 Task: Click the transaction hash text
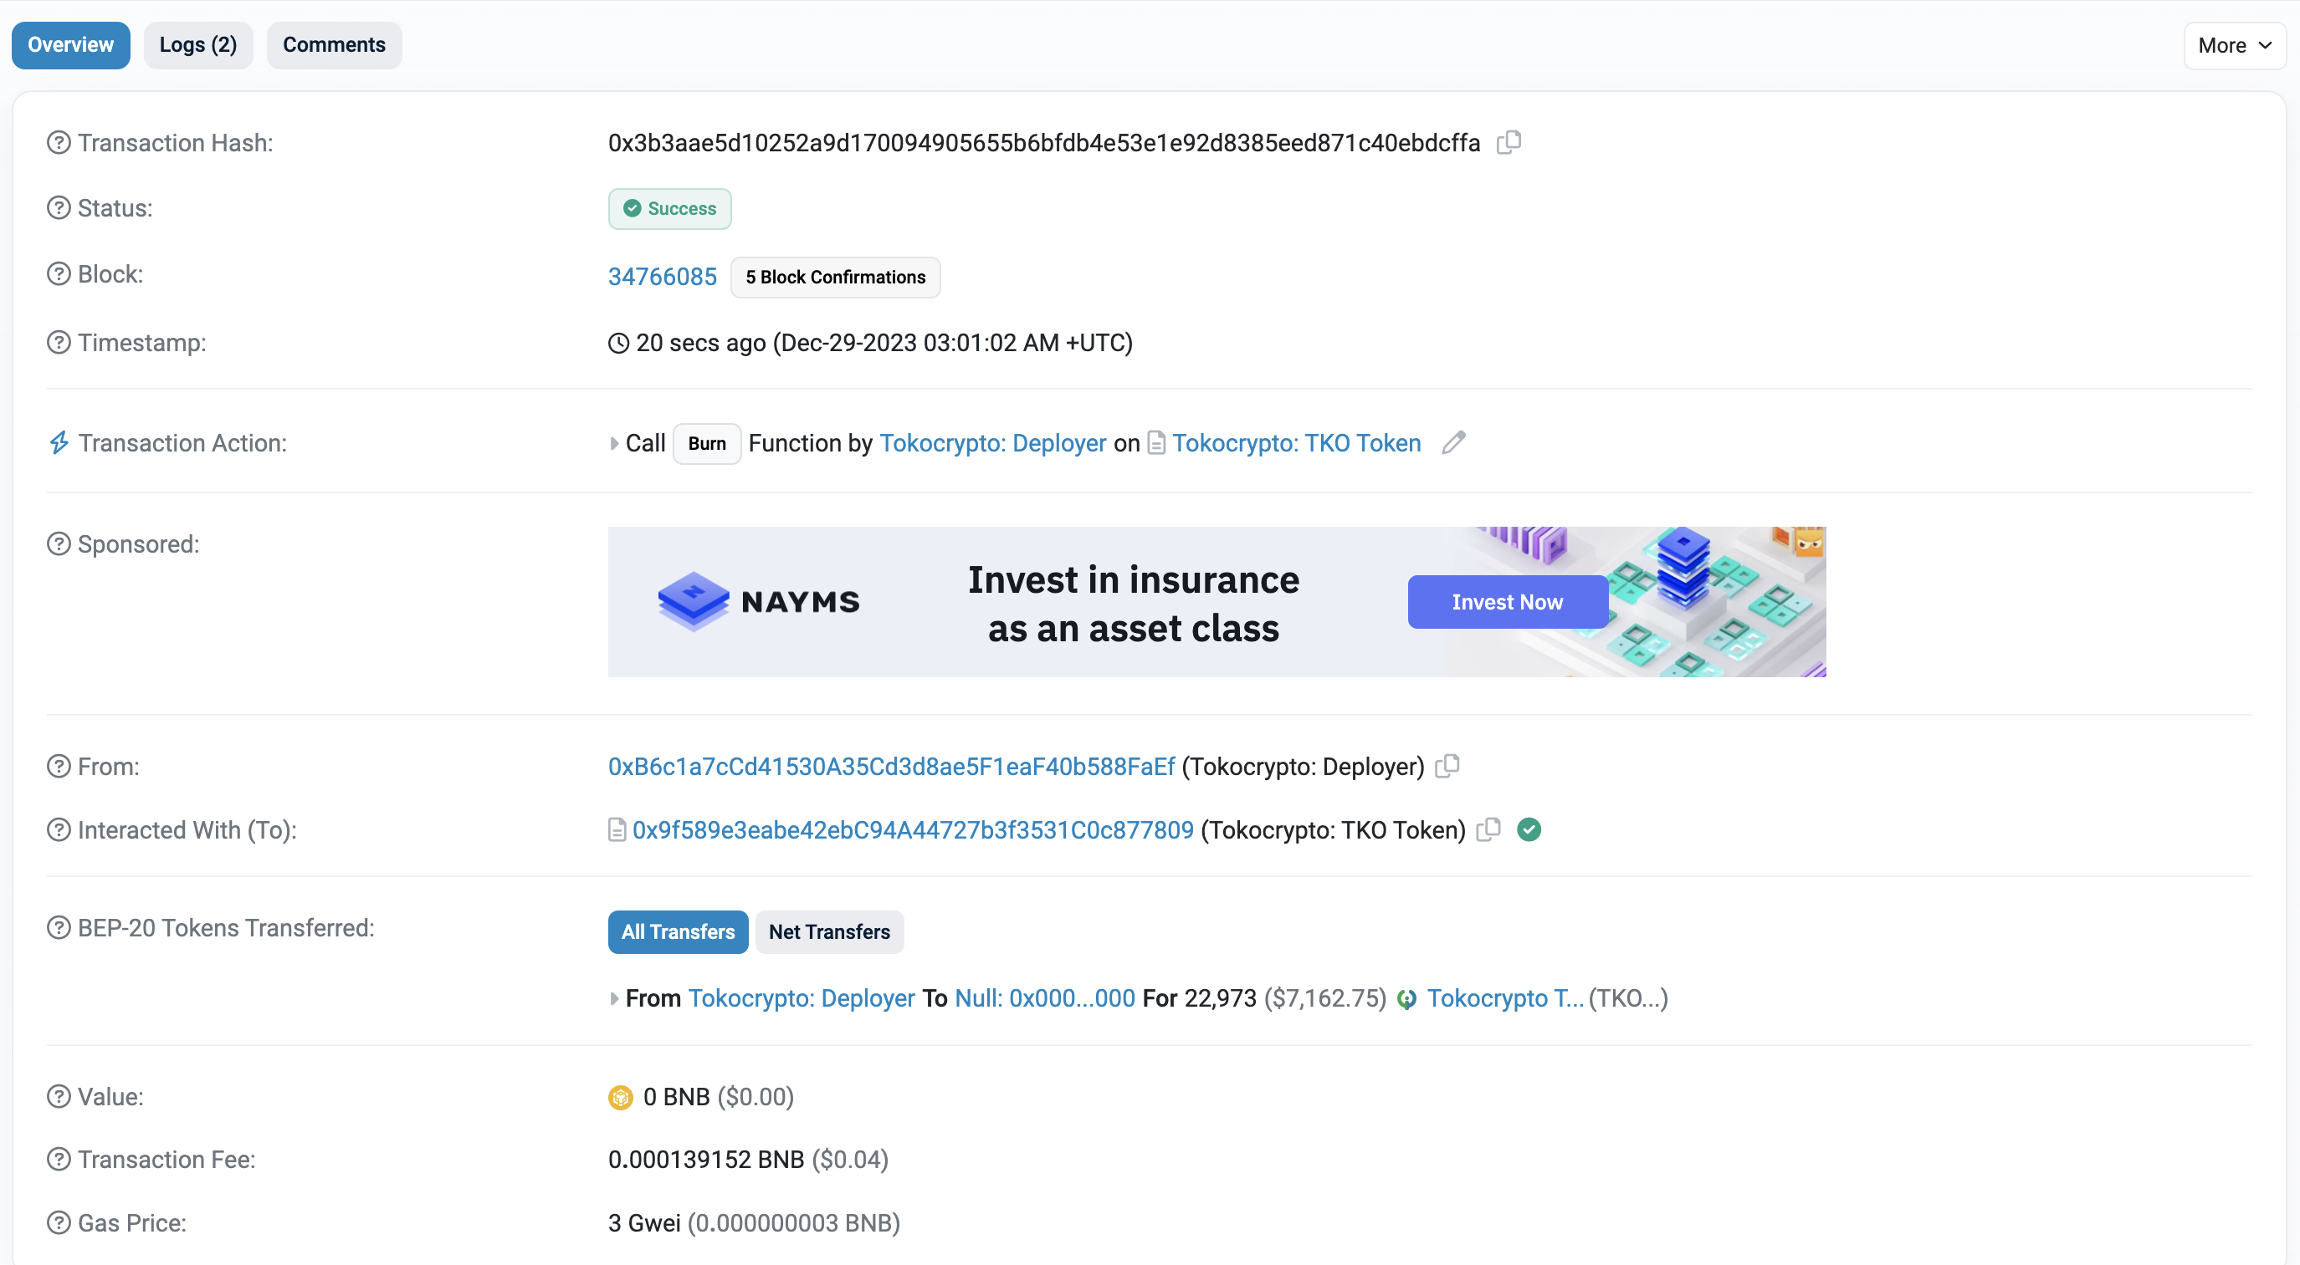pyautogui.click(x=1044, y=143)
